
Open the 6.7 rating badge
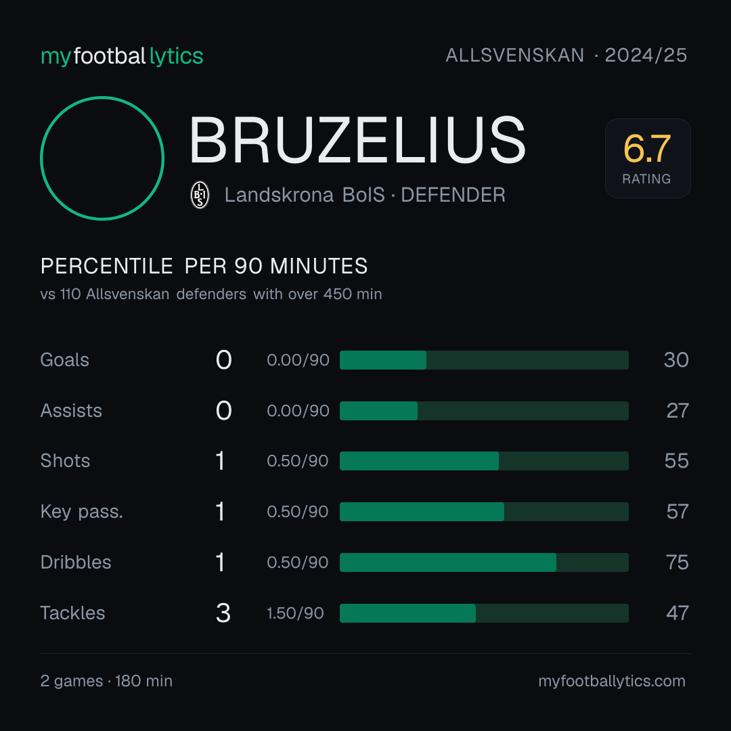648,158
